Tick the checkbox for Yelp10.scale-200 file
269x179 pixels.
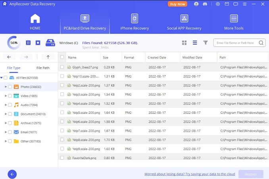[62, 76]
